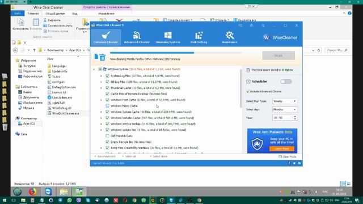Open the Windows Start button

[4, 200]
